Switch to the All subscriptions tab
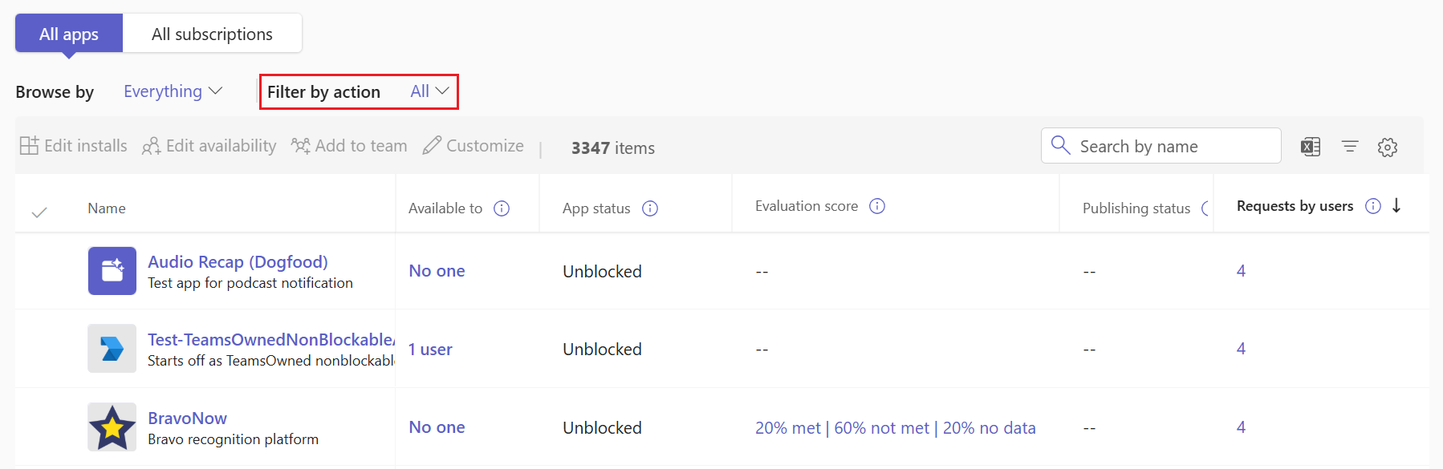This screenshot has height=469, width=1443. [212, 34]
